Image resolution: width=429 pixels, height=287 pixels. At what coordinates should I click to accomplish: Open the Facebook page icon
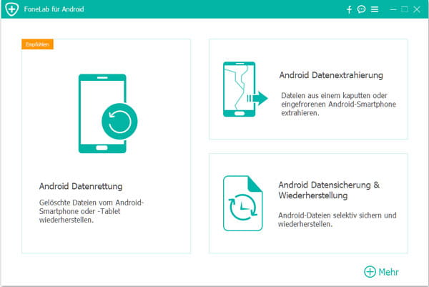(350, 10)
